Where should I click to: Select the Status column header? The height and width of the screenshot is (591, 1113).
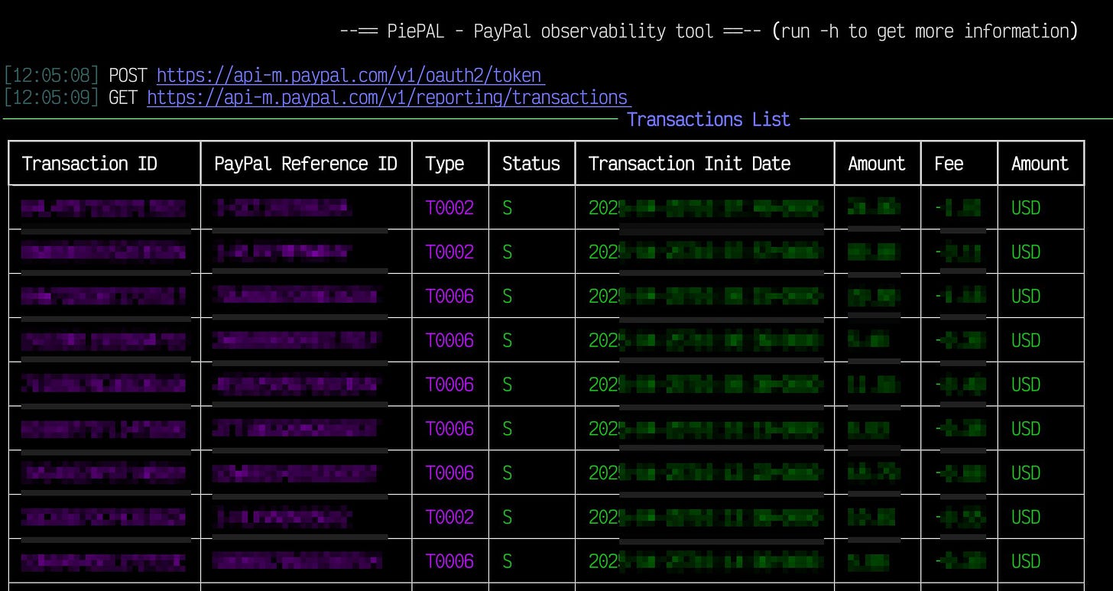(531, 164)
